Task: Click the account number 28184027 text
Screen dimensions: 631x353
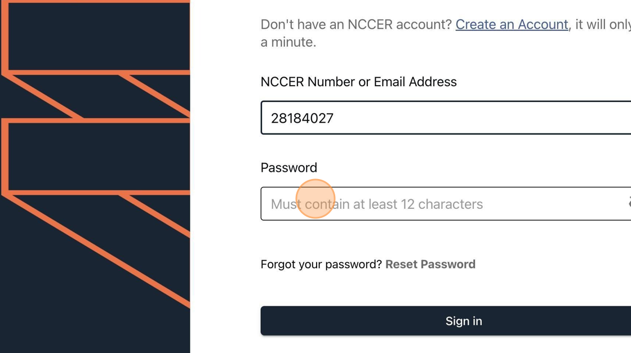Action: [303, 118]
